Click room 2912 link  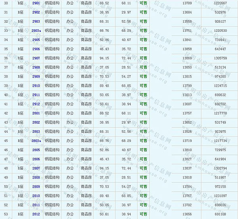point(36,104)
